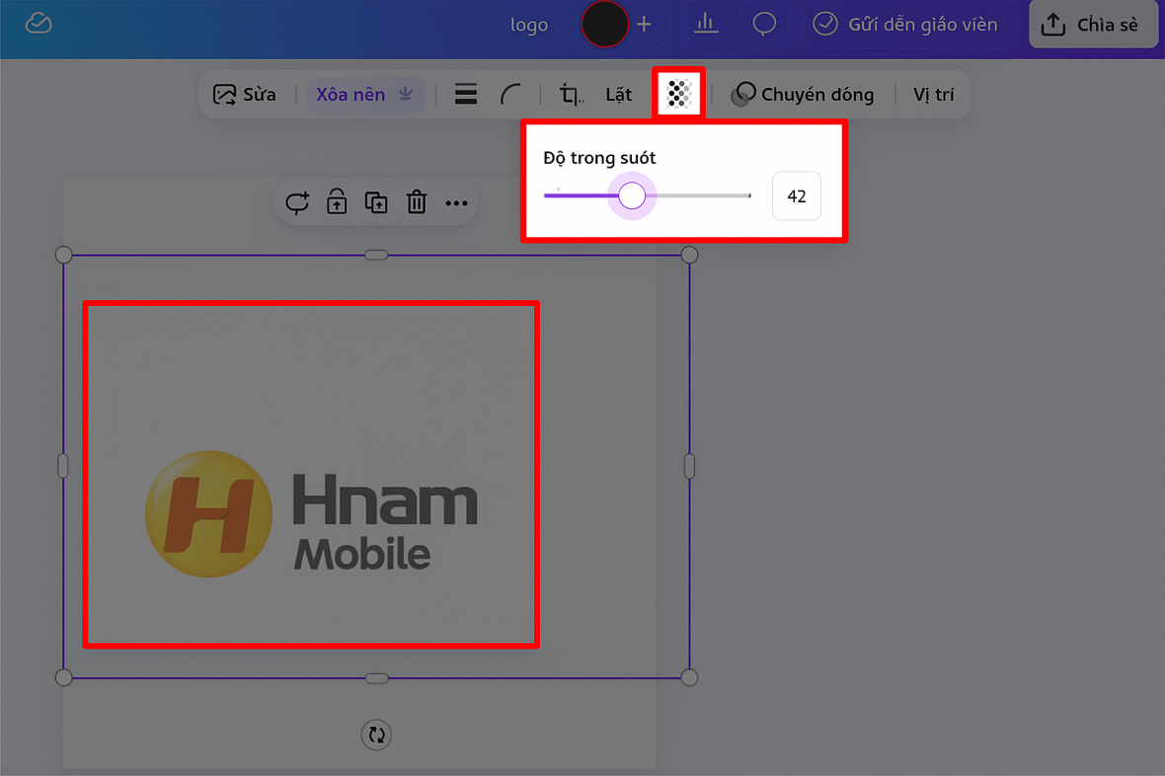The width and height of the screenshot is (1165, 776).
Task: Open the 'Vị trí' position option
Action: 933,95
